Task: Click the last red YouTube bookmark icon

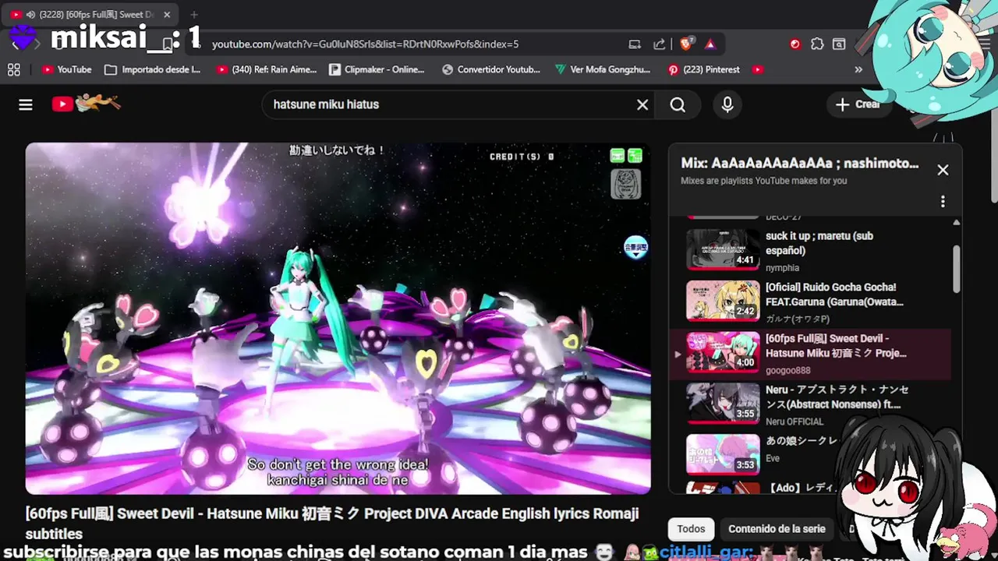Action: (758, 69)
